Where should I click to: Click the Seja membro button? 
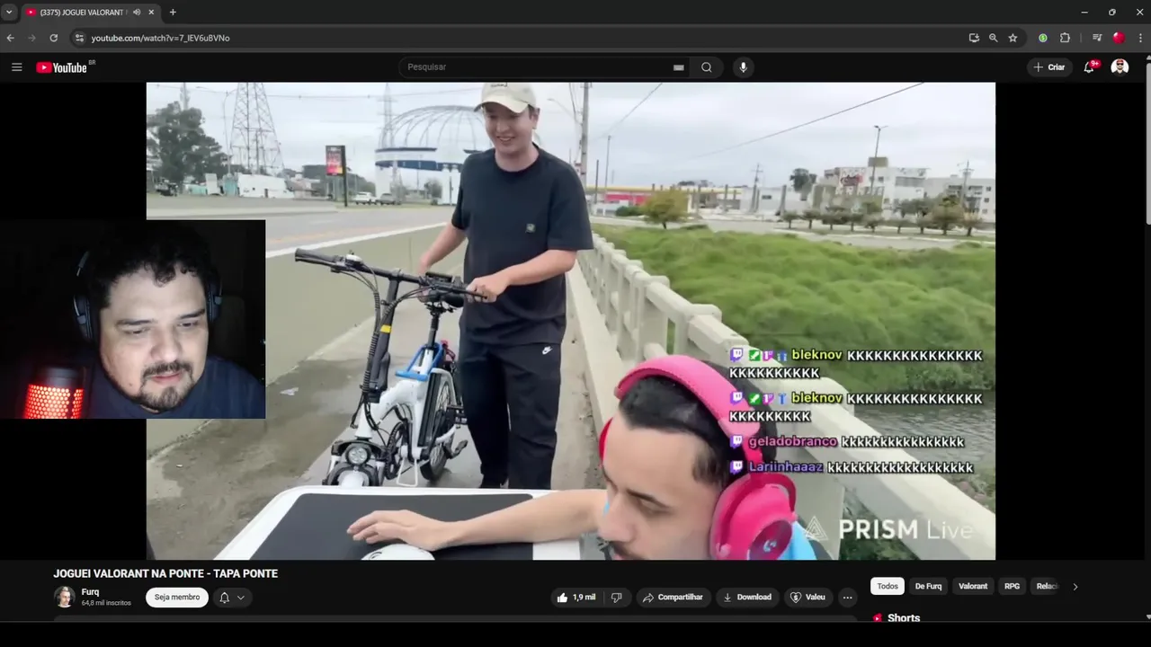tap(177, 597)
